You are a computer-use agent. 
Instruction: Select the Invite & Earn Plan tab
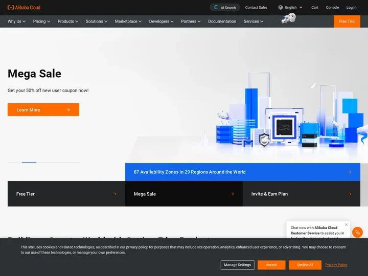302,194
